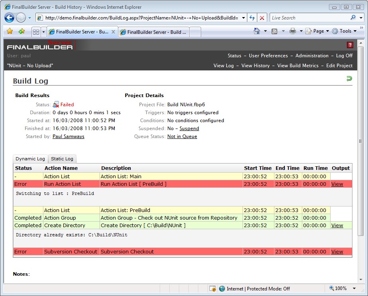368x296 pixels.
Task: Click the vertical scrollbar thumb
Action: click(x=361, y=141)
